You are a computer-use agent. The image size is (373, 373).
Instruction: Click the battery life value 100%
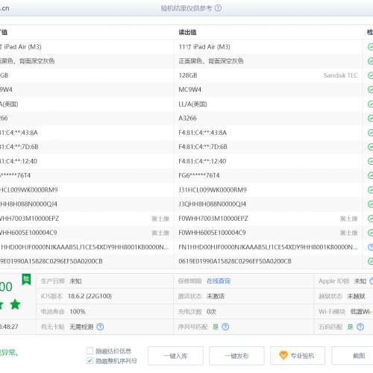[x=78, y=312]
